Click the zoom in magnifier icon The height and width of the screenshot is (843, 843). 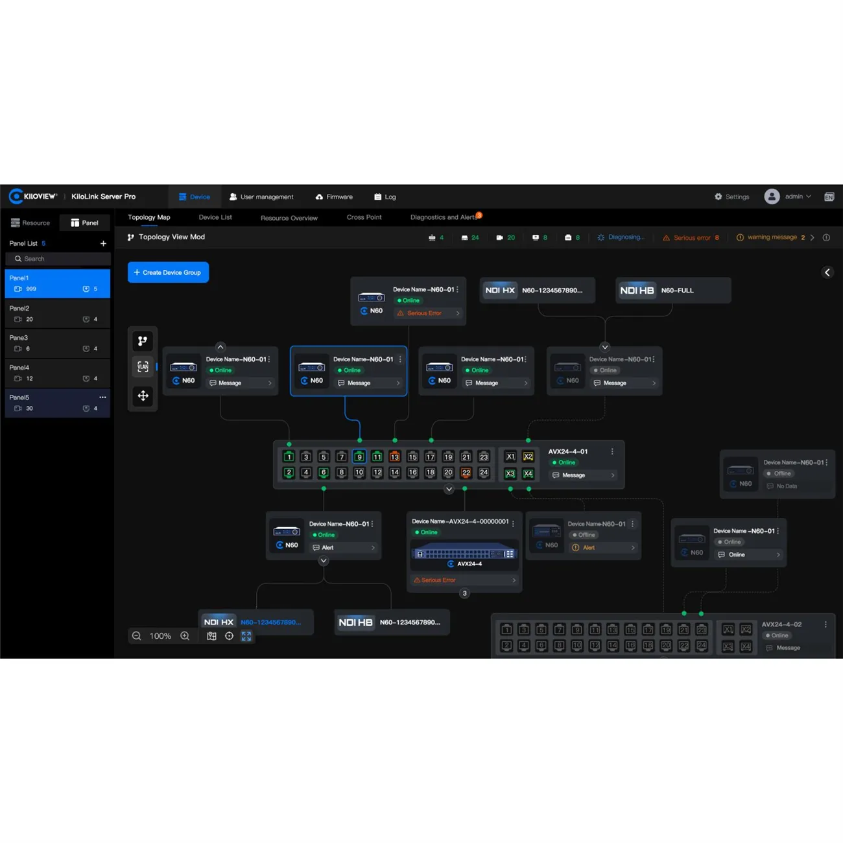point(185,636)
